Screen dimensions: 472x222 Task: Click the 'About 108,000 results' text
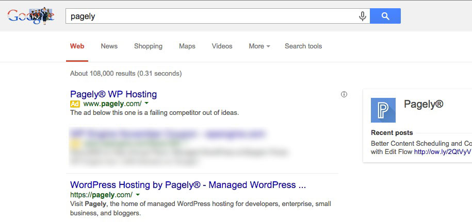(x=126, y=73)
